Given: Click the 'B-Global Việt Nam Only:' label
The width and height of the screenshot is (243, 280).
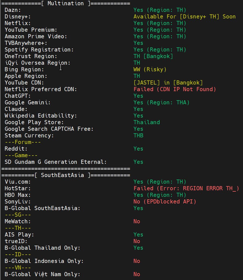Looking at the screenshot, I should coord(42,274).
